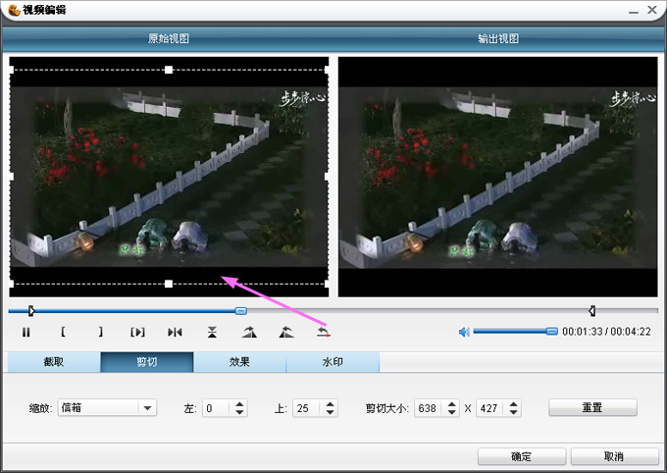Click the volume slider thumb
The height and width of the screenshot is (473, 667).
[551, 332]
